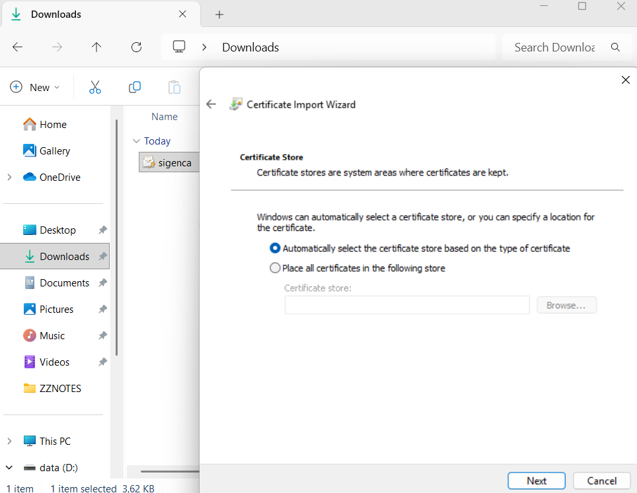Click the Refresh button in navigation bar
Screen dimensions: 637x493
tap(137, 47)
